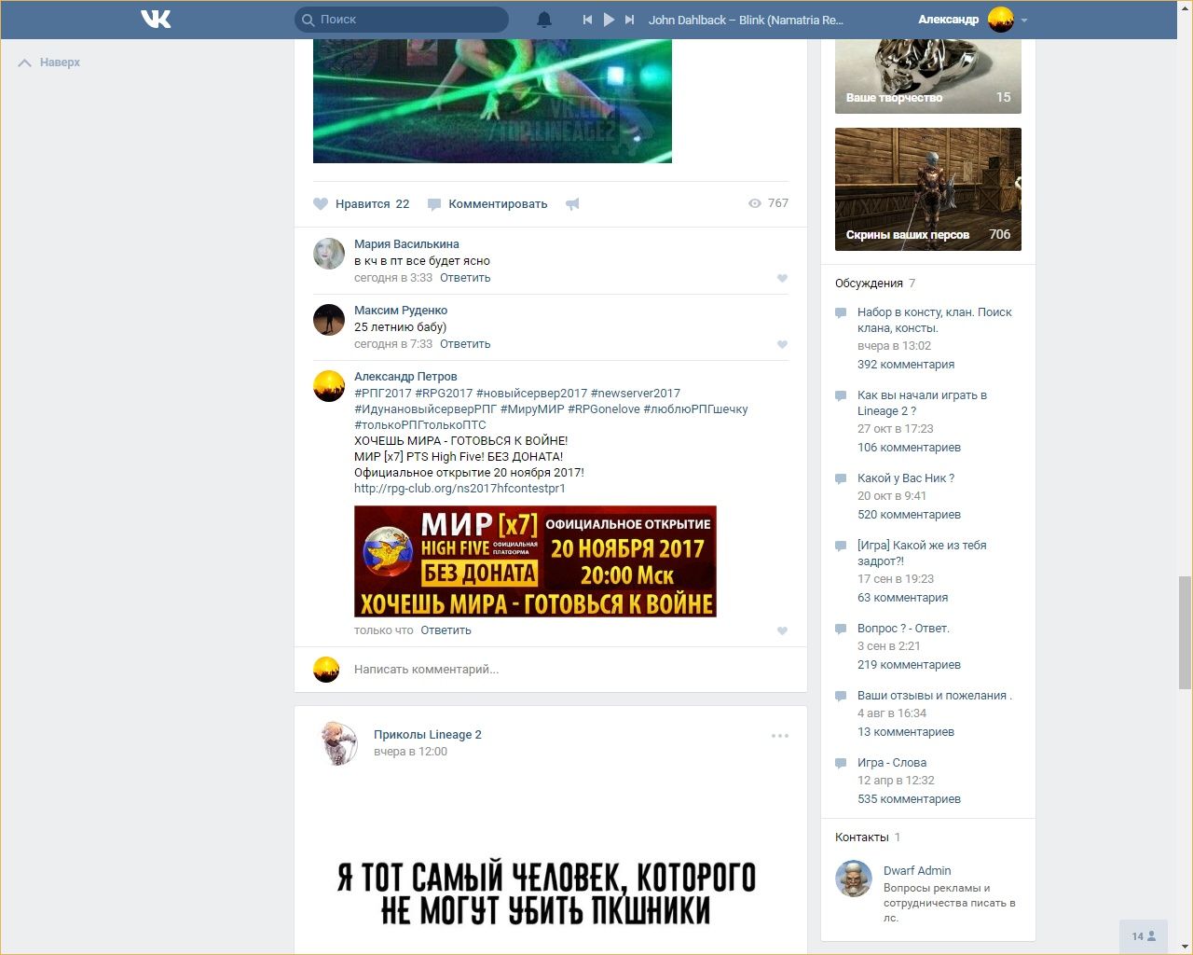This screenshot has width=1193, height=955.
Task: Open online friends counter 14
Action: click(1144, 936)
